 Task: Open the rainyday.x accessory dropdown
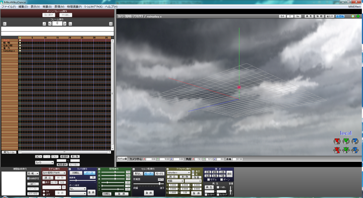tap(178, 172)
